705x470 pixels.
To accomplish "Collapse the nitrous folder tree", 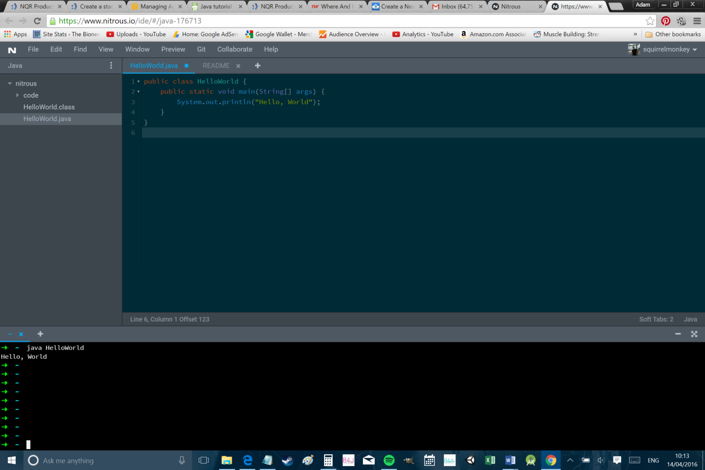I will [10, 84].
